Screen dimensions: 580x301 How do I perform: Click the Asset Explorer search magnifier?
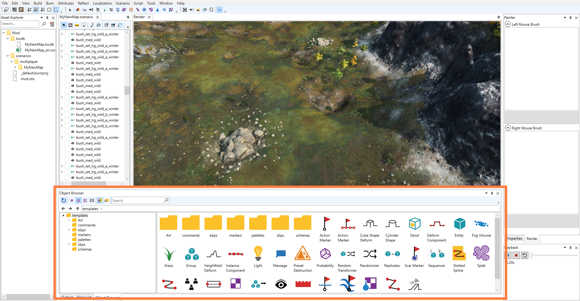[x=44, y=24]
